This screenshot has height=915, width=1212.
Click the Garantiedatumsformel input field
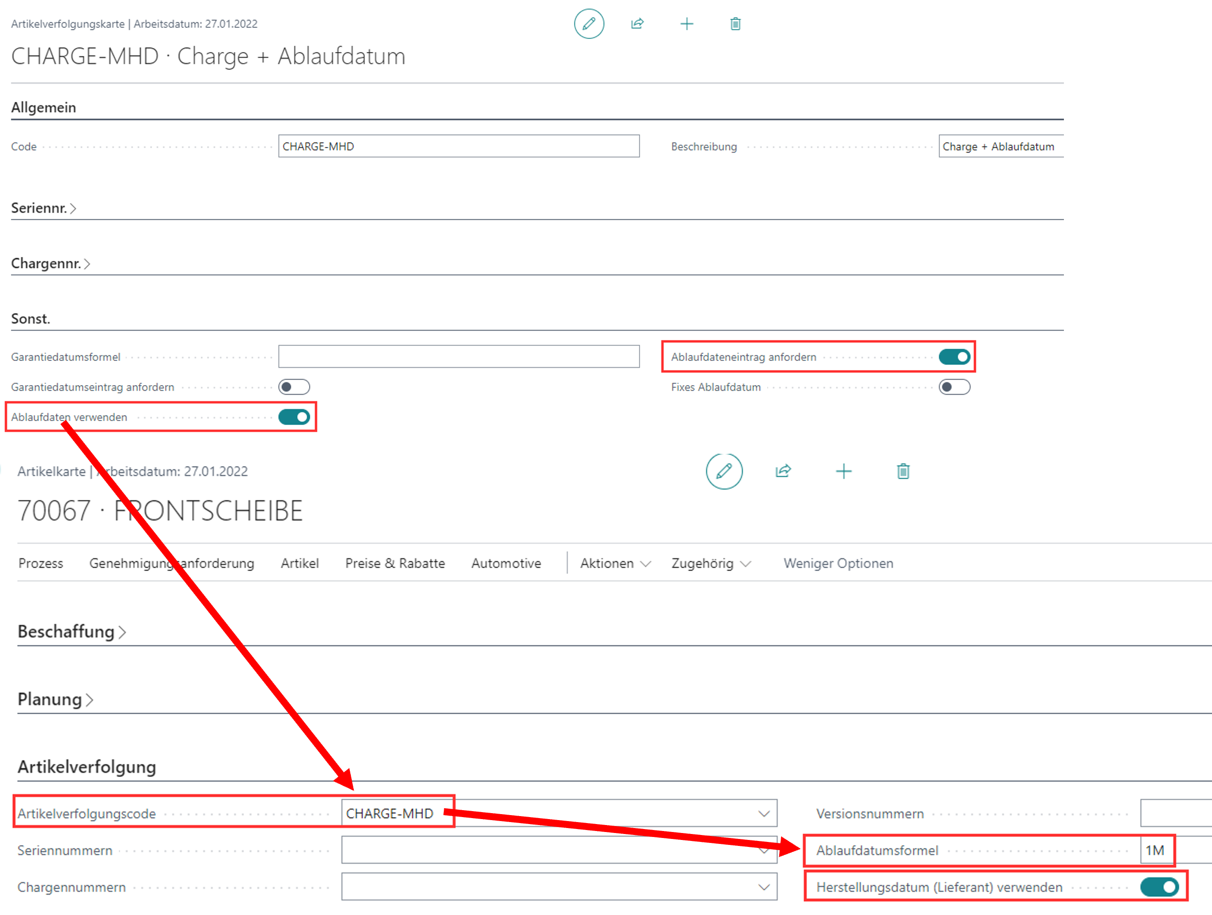point(458,357)
